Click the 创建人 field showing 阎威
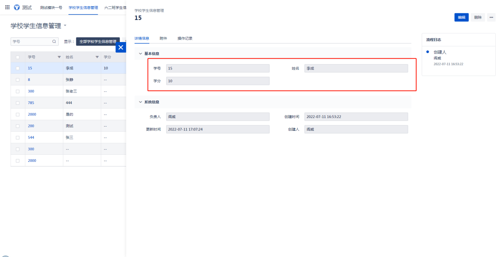The image size is (504, 257). [x=356, y=129]
